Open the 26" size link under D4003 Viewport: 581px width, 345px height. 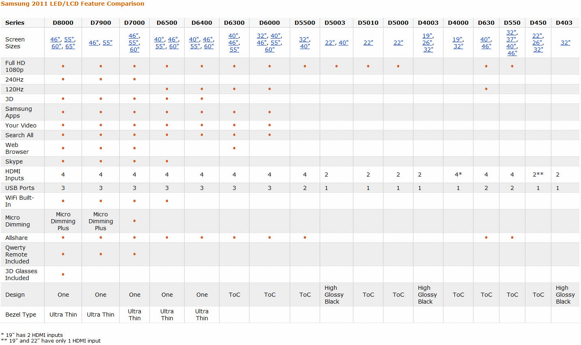click(428, 43)
